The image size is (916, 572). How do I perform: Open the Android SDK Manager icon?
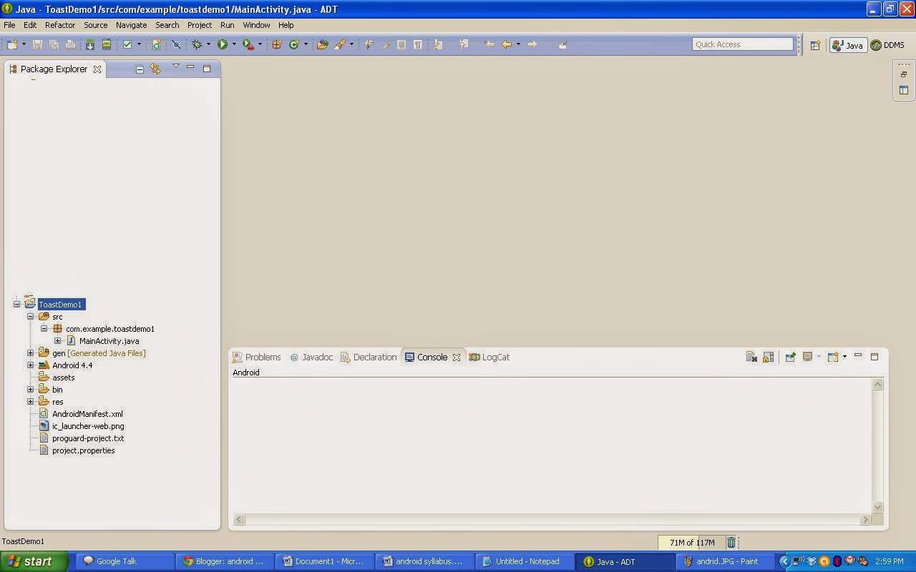[90, 44]
